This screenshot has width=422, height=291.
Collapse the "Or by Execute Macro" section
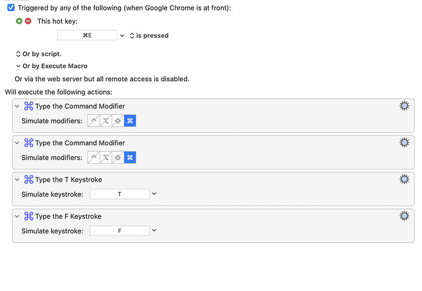(18, 66)
